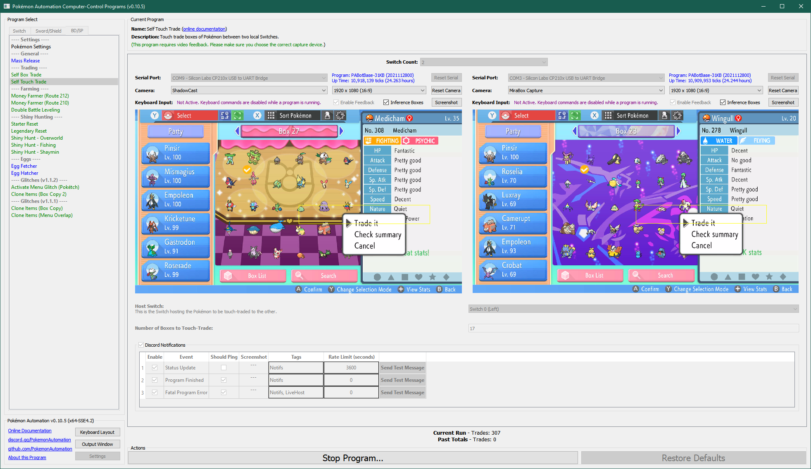Viewport: 811px width, 469px height.
Task: Select the Egg Hatcher program
Action: 25,173
